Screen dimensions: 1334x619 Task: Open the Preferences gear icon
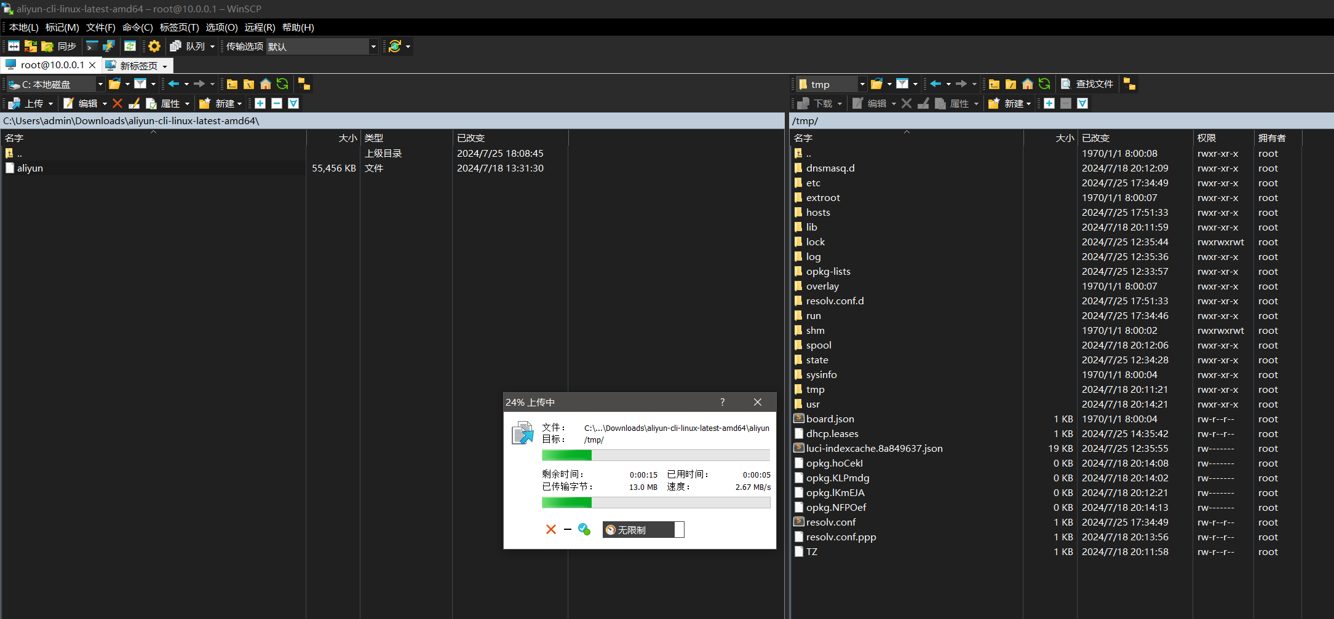tap(154, 46)
